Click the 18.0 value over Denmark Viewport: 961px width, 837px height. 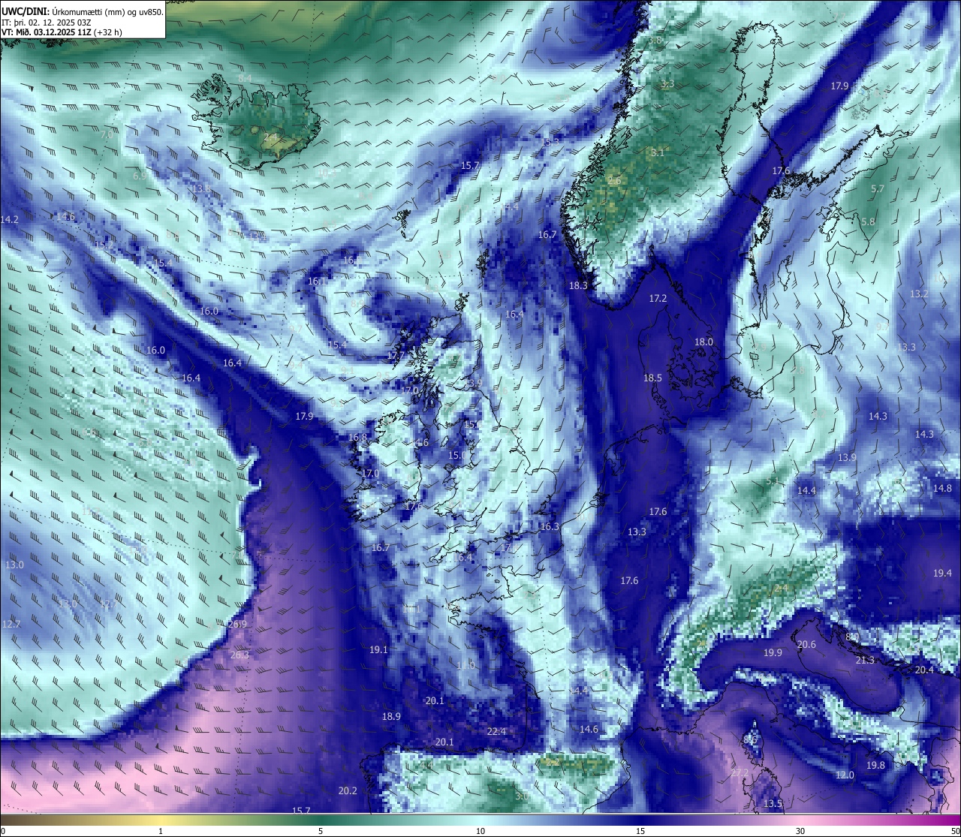click(703, 342)
